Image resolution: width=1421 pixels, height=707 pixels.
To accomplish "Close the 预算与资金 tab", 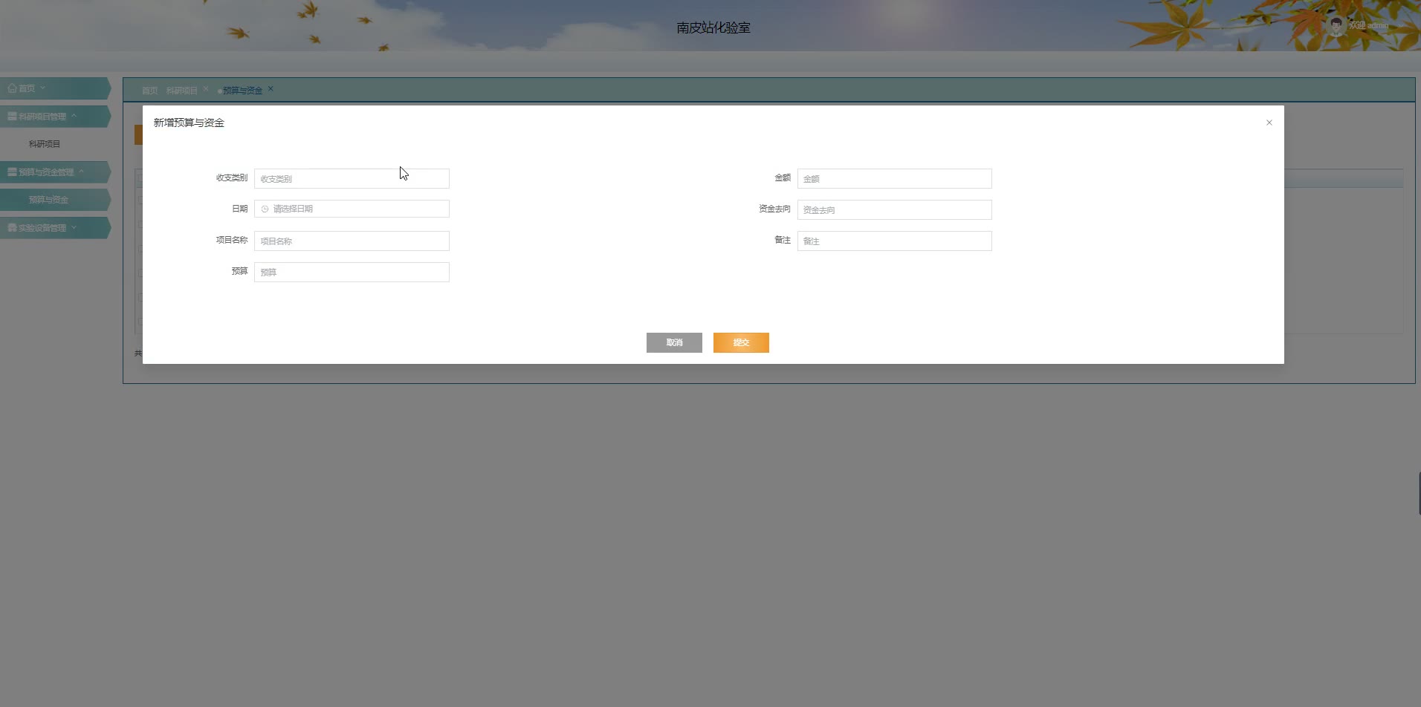I will pos(271,89).
